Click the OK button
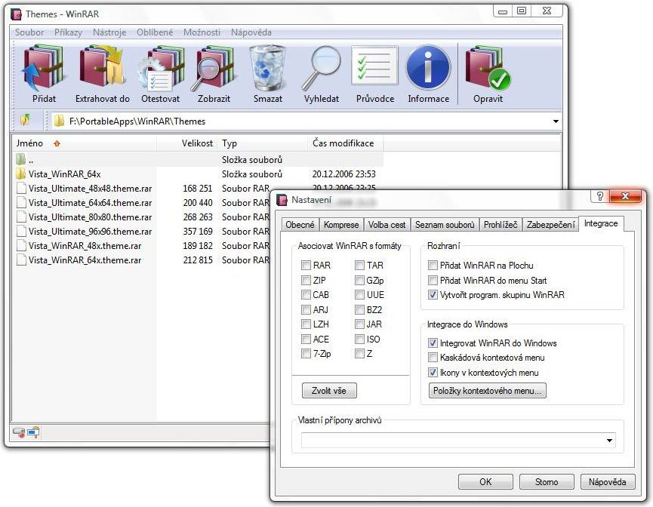 tap(485, 482)
